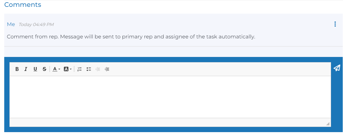Click the editor resize handle corner

328,124
